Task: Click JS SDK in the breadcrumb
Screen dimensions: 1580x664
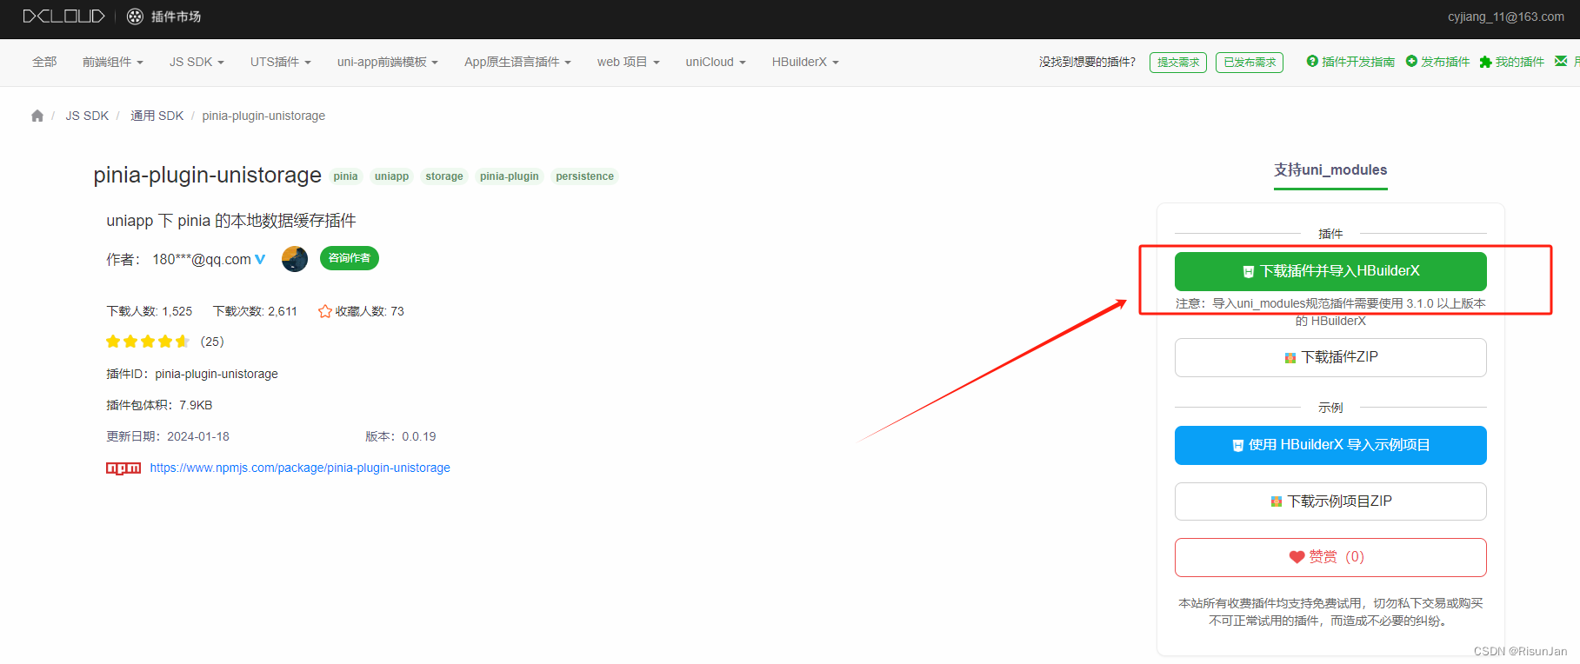Action: [87, 116]
